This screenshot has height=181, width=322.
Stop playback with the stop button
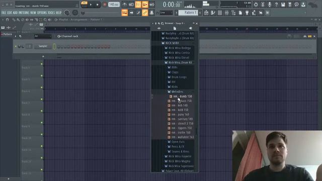(x=97, y=5)
